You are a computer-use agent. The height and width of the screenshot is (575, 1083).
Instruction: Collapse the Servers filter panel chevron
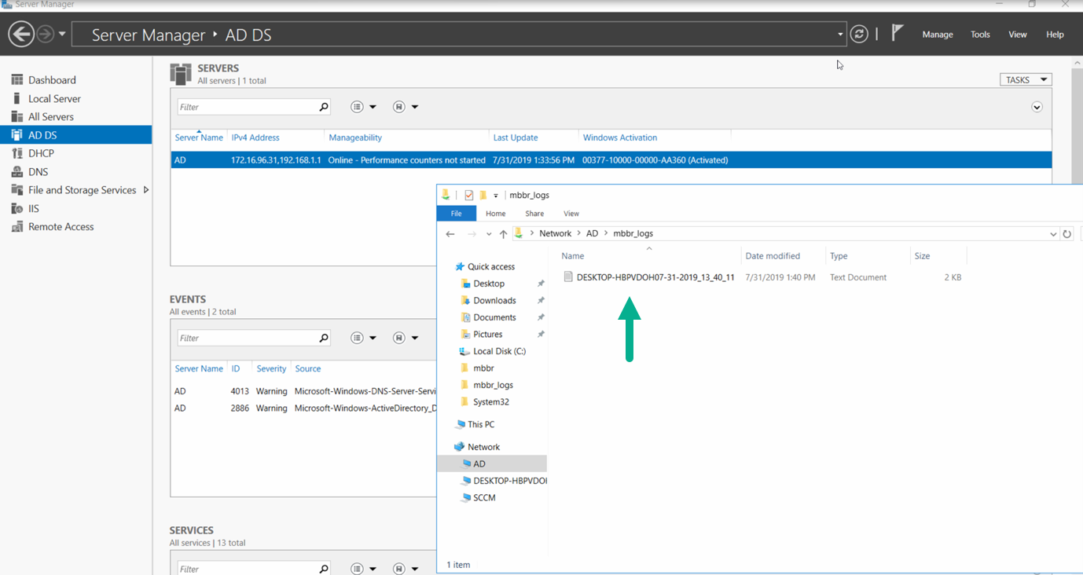pyautogui.click(x=1037, y=107)
